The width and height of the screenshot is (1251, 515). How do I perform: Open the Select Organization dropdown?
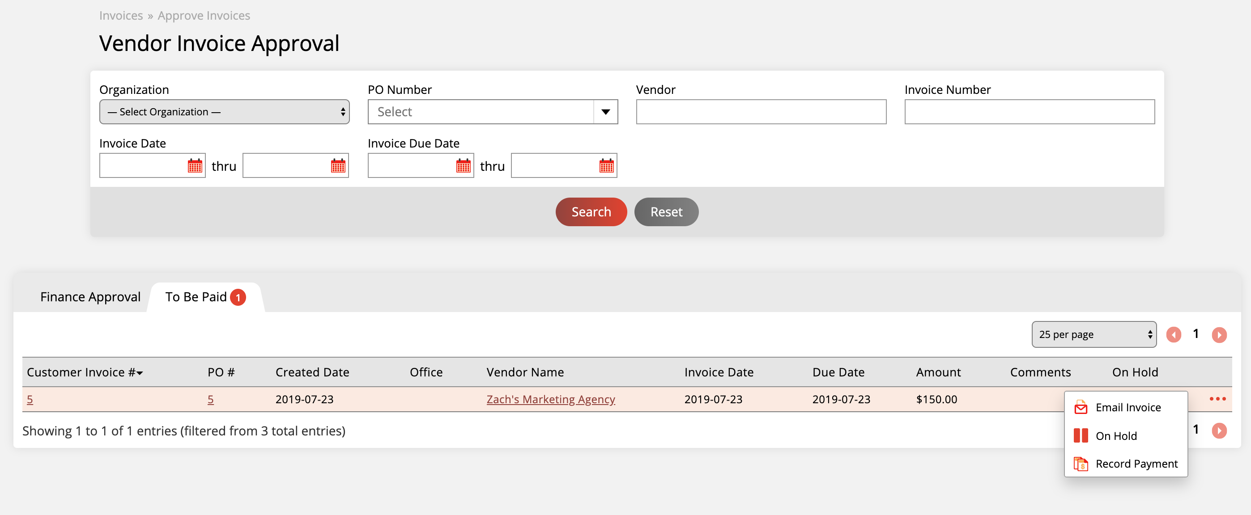pyautogui.click(x=224, y=112)
